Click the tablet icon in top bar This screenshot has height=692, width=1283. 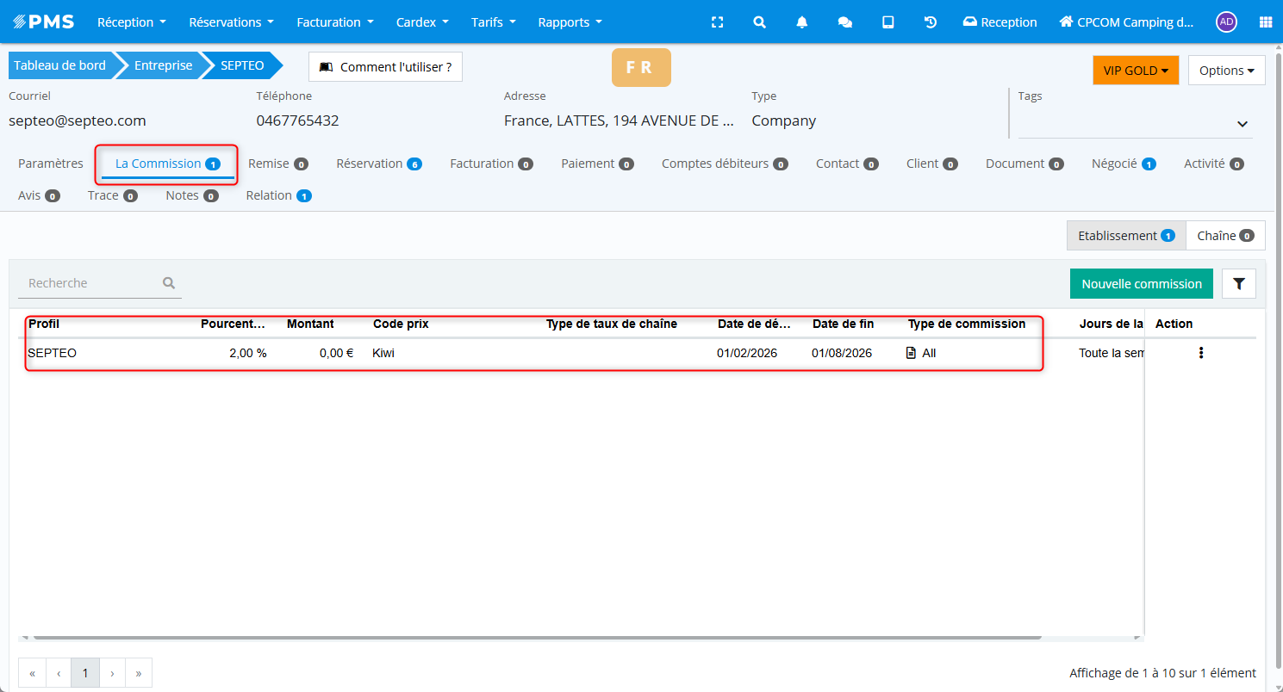888,22
